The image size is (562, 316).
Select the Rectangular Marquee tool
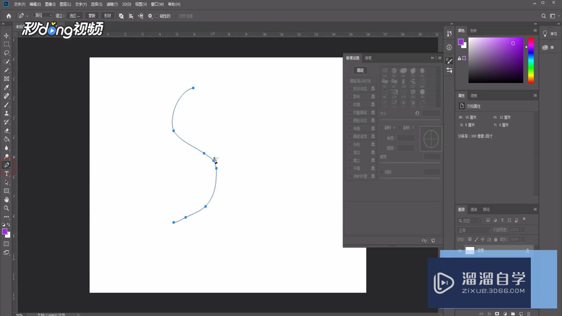[x=7, y=44]
